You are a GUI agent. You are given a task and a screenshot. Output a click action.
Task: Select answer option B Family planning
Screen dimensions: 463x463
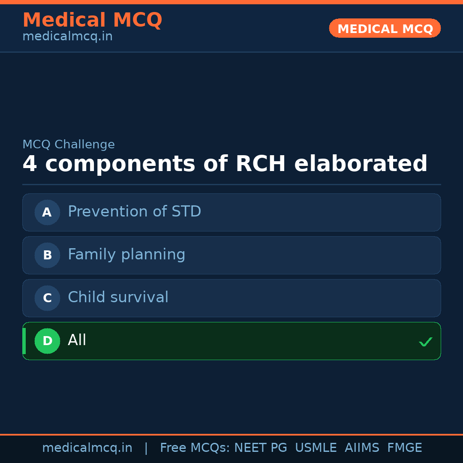pos(231,255)
